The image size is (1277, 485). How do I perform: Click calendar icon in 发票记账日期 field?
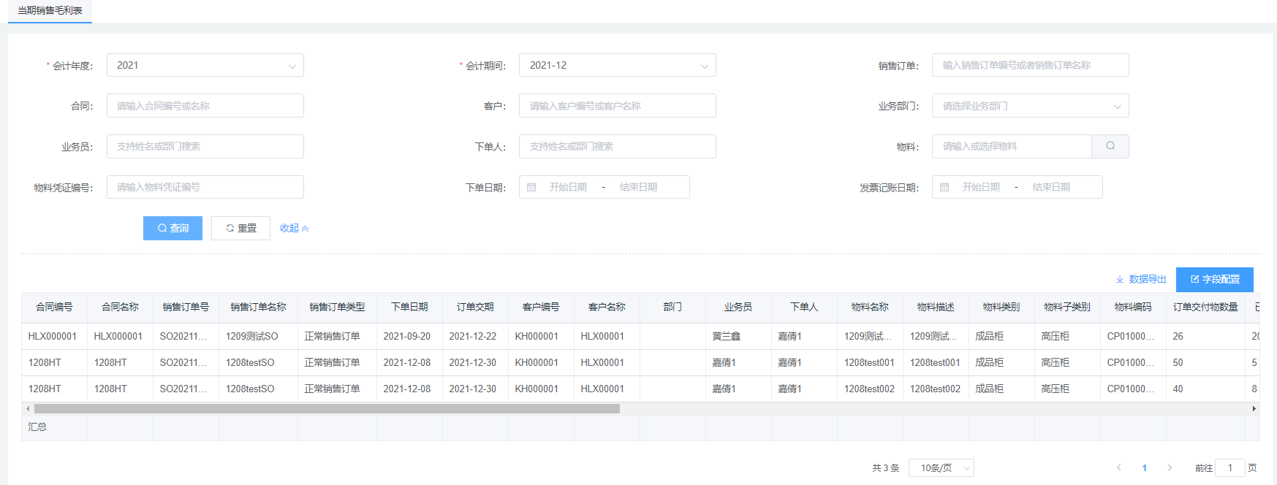(944, 188)
